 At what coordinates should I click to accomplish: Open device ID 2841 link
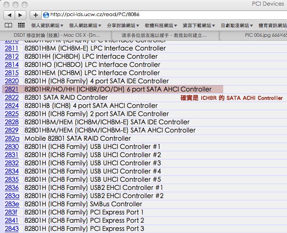tap(12, 220)
